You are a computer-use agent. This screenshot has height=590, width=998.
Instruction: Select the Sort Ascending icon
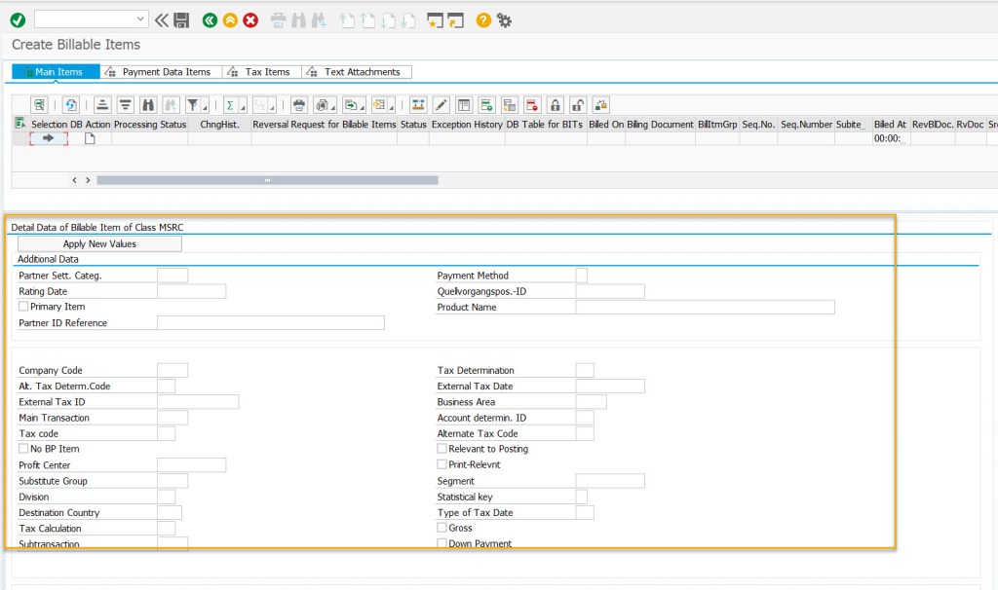coord(102,104)
